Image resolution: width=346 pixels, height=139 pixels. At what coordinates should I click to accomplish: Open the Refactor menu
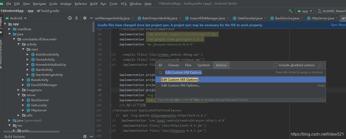coord(80,4)
